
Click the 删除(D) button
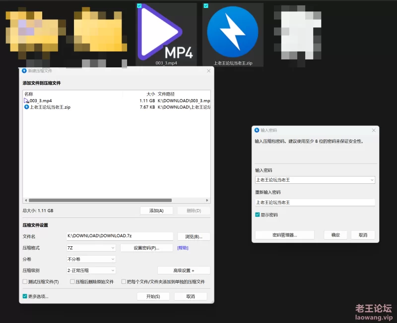click(x=194, y=211)
